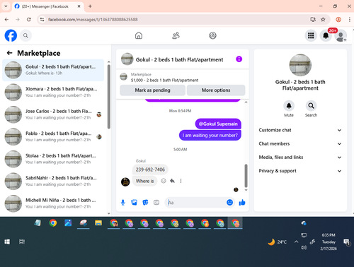Reply to the 'Where is' message

[x=172, y=181]
